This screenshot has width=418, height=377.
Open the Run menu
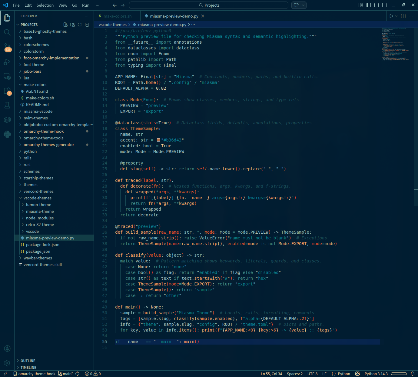[x=86, y=5]
